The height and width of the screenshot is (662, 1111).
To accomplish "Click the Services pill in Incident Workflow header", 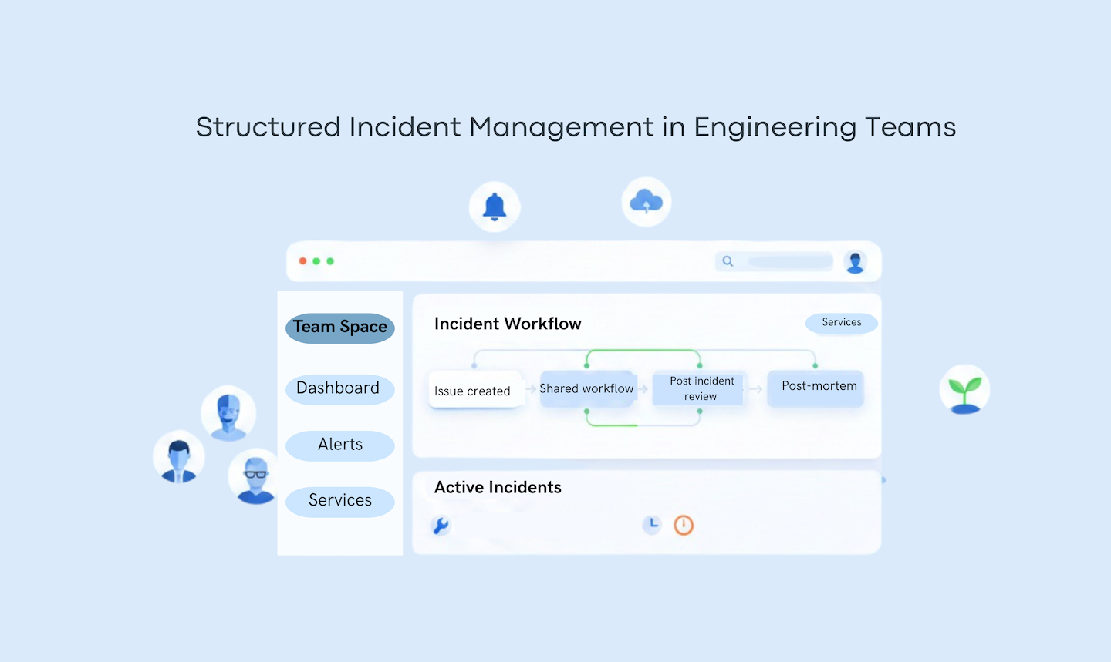I will (x=841, y=323).
